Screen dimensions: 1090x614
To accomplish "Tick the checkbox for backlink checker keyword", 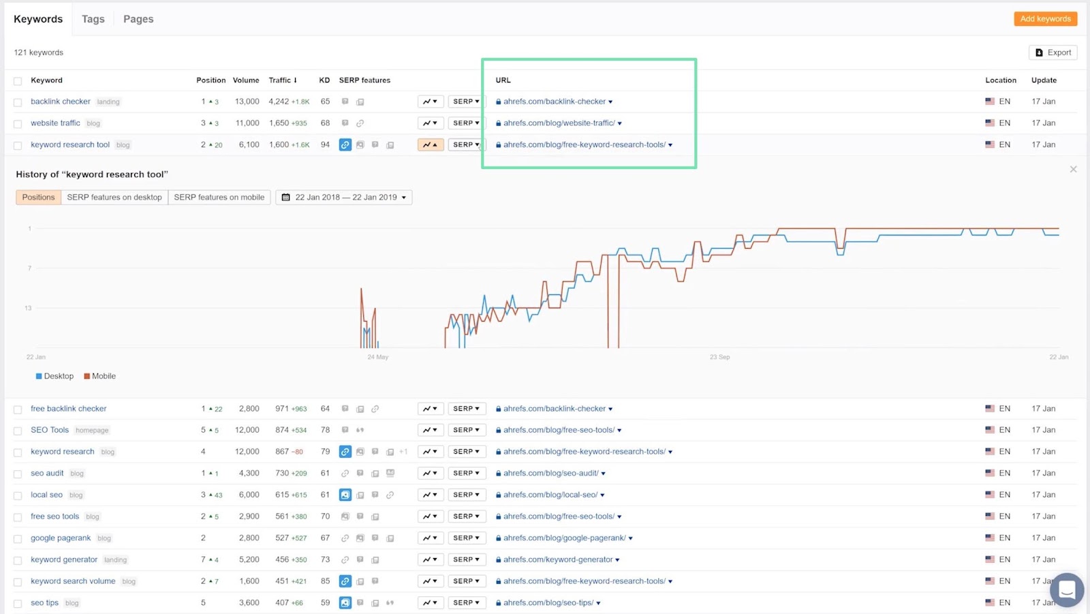I will [x=18, y=102].
